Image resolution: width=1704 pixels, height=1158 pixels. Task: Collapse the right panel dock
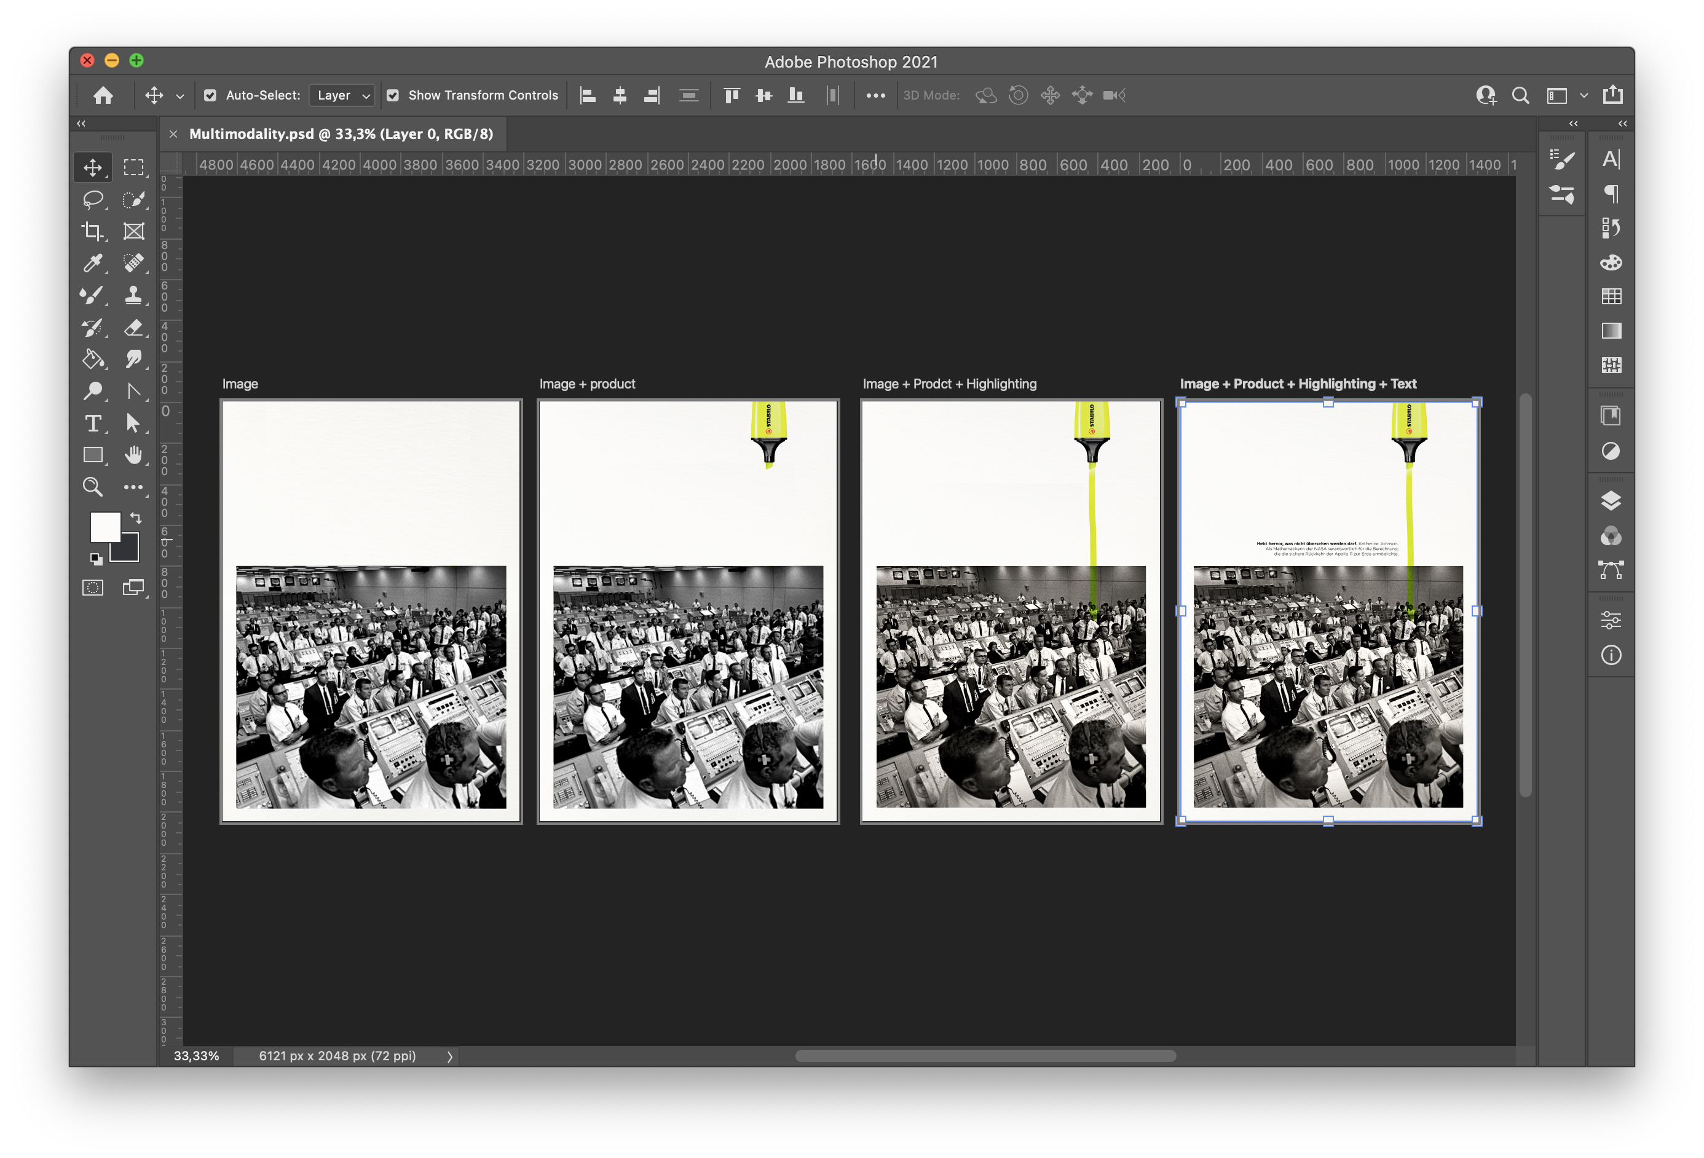1622,123
